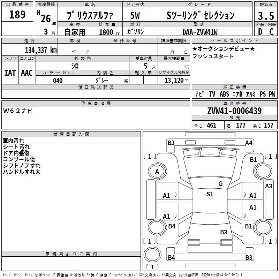
Task: Select inspector note シフトノブすれ
Action: click(x=22, y=165)
